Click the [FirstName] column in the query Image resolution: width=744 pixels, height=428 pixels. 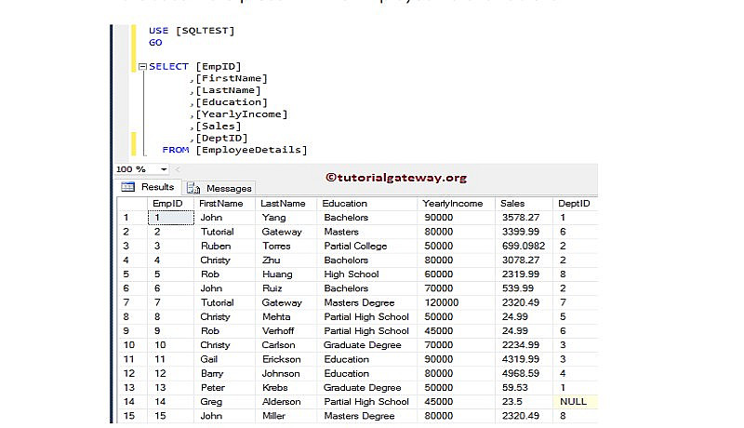232,78
